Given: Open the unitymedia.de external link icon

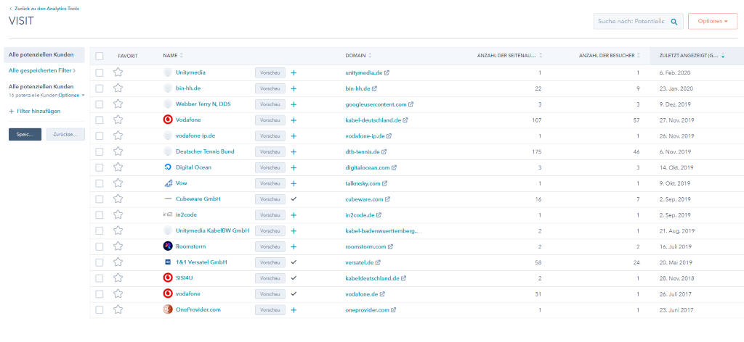Looking at the screenshot, I should 387,72.
